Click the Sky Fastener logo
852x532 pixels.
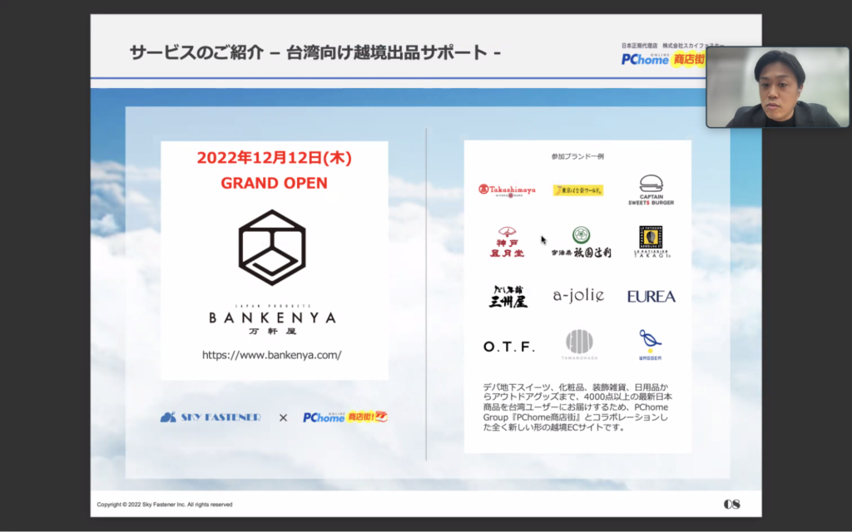211,417
